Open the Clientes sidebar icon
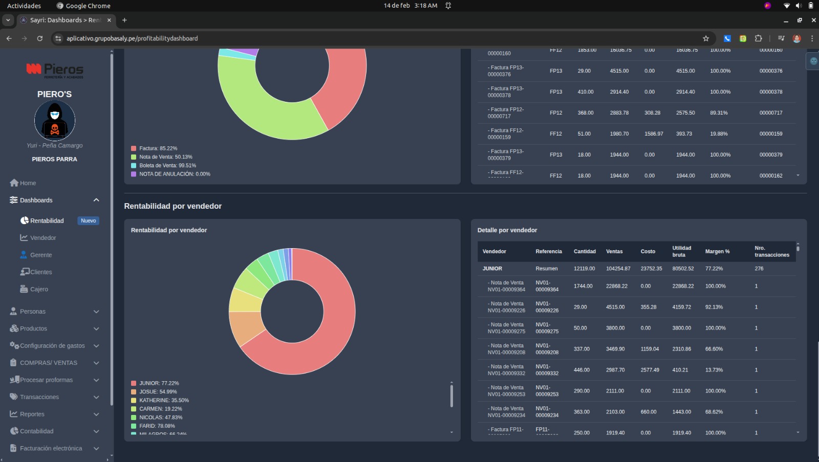The width and height of the screenshot is (819, 462). 25,272
